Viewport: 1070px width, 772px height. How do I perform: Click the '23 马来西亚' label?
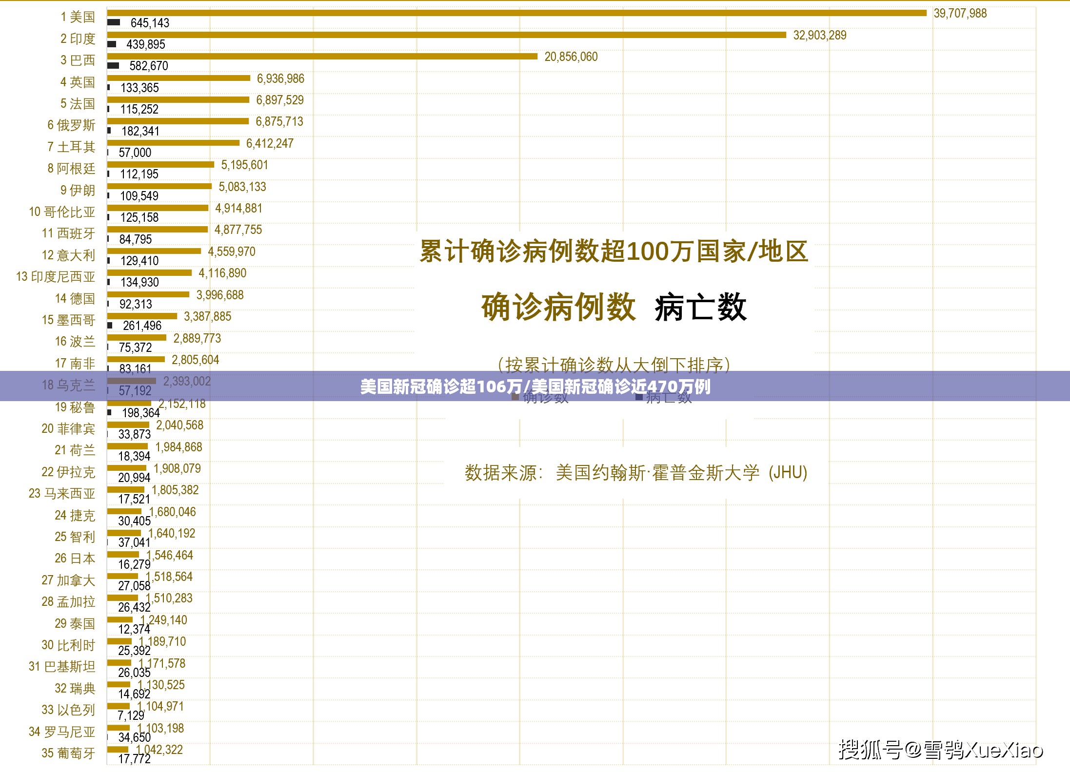(x=62, y=493)
